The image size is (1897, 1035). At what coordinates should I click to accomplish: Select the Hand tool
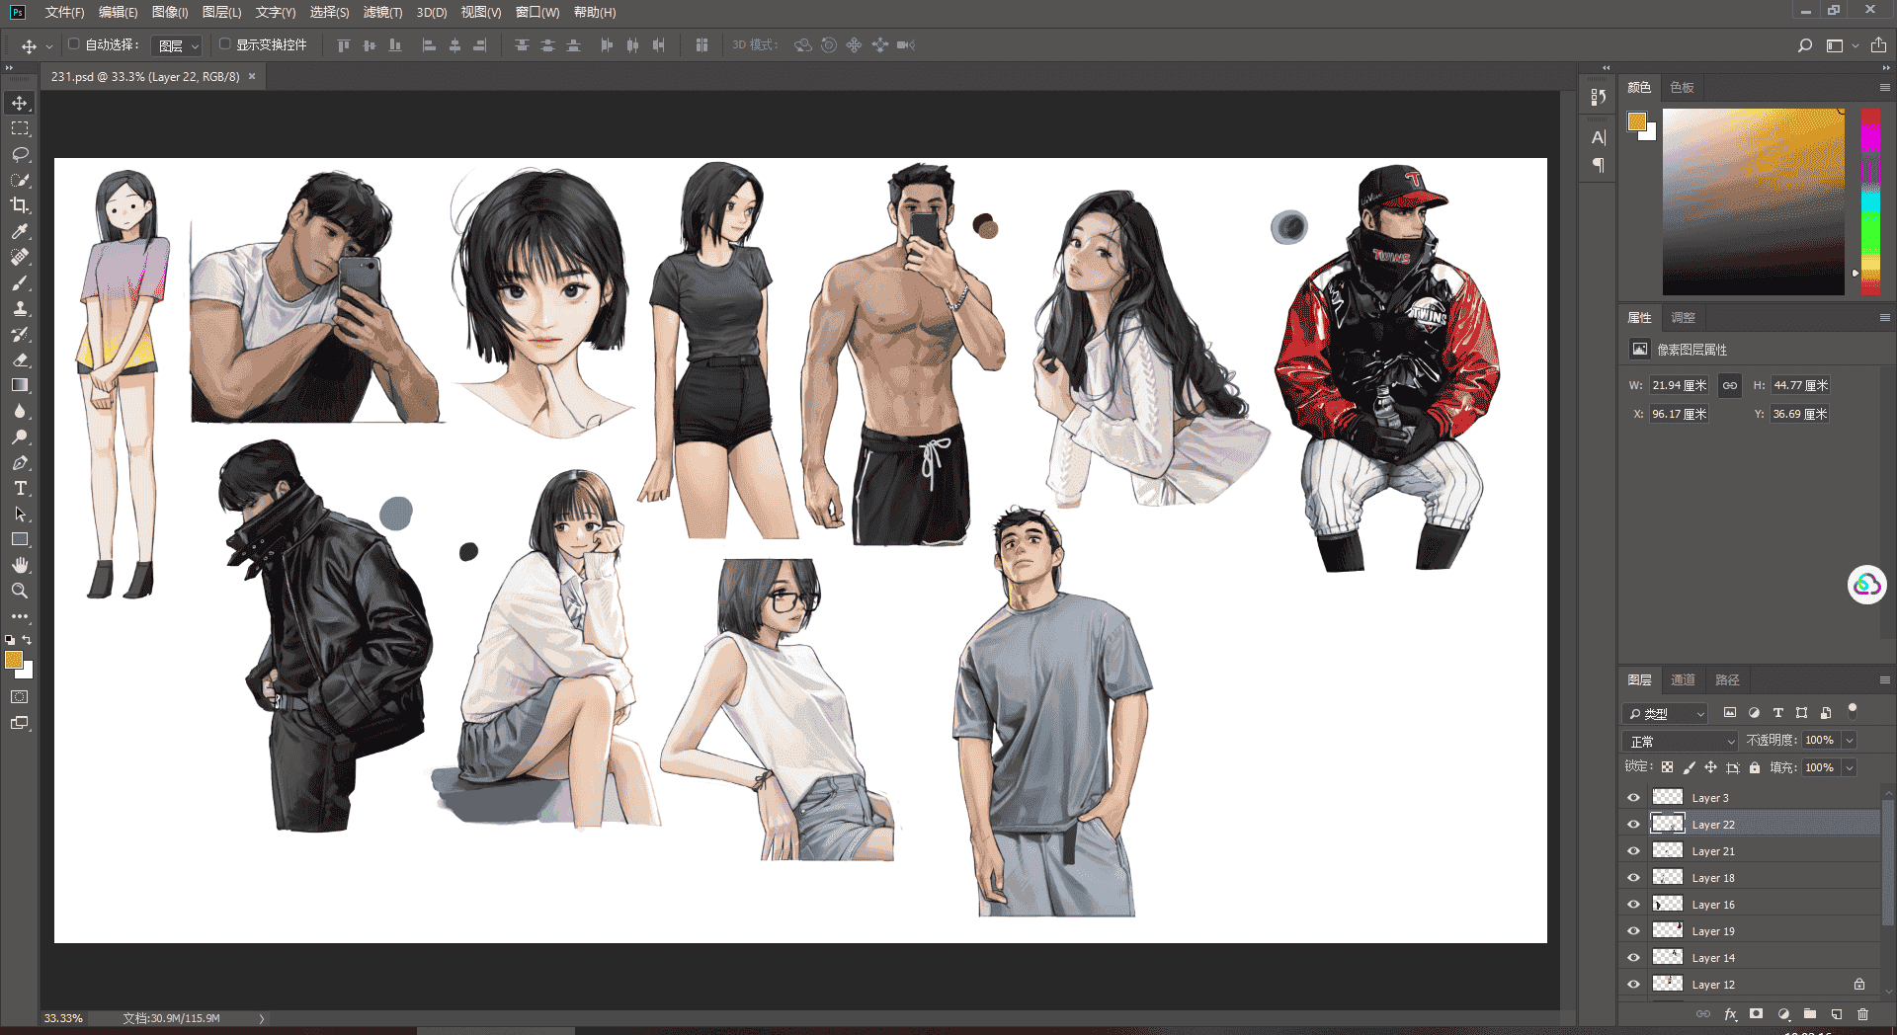coord(20,565)
